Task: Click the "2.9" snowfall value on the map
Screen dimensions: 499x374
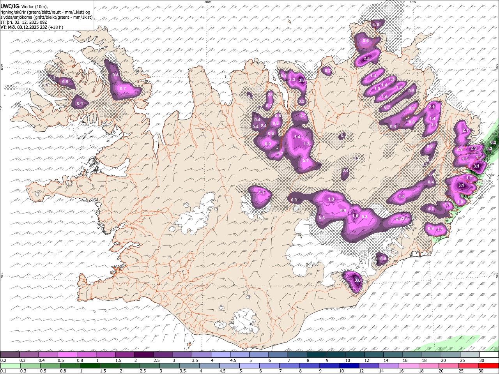Action: [x=474, y=148]
